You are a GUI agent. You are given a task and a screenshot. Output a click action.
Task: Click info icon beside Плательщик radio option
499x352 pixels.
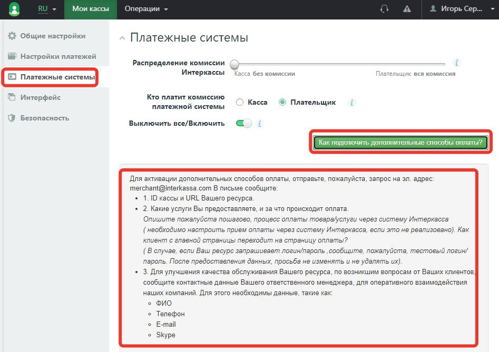click(351, 103)
